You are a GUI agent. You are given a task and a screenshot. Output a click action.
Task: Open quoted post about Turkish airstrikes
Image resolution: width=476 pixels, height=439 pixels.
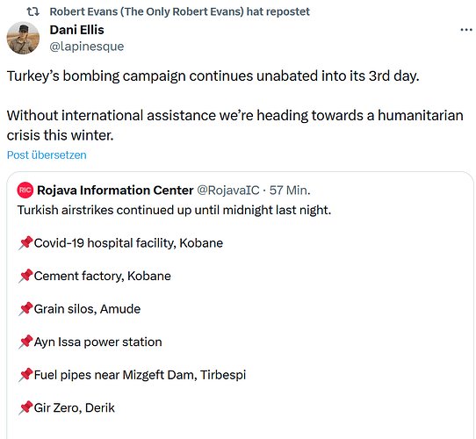[x=240, y=306]
